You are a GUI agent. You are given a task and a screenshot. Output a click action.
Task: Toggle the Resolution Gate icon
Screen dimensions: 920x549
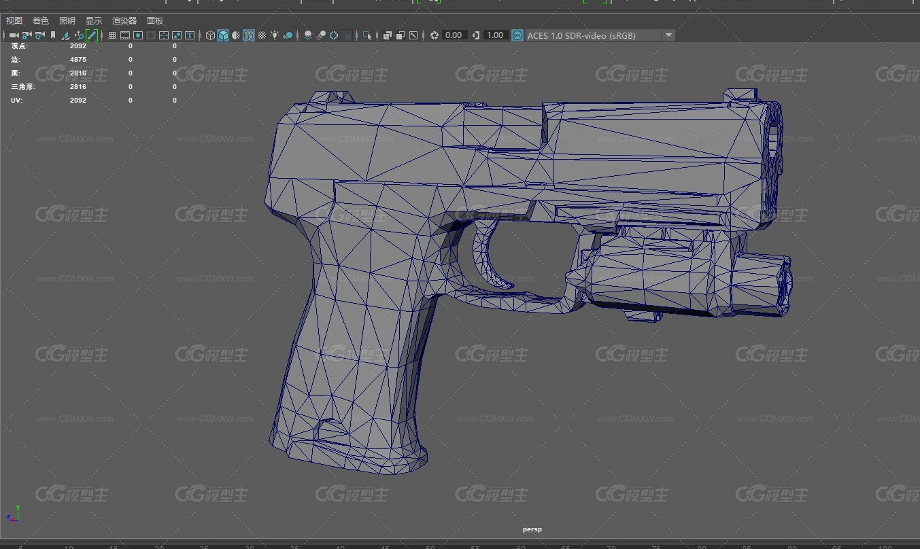(138, 35)
